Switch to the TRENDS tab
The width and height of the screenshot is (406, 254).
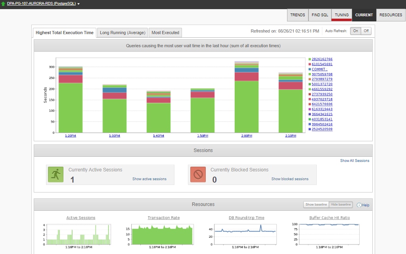[297, 15]
